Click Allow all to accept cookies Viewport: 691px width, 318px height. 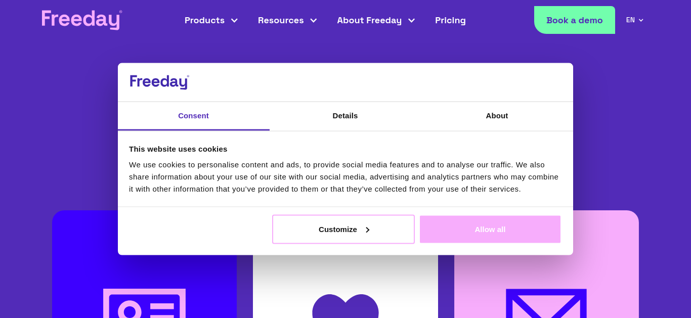490,230
